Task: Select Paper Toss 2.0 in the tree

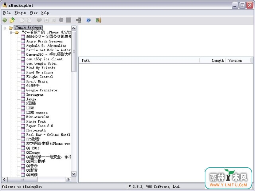Action: click(x=40, y=126)
